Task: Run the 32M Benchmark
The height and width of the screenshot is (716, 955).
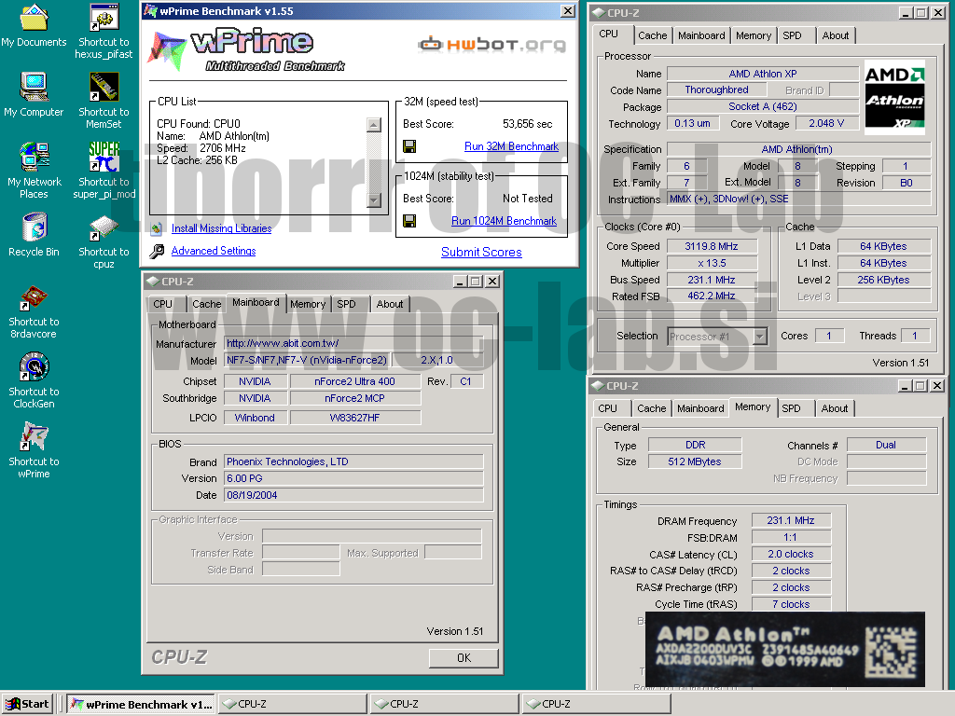Action: 511,146
